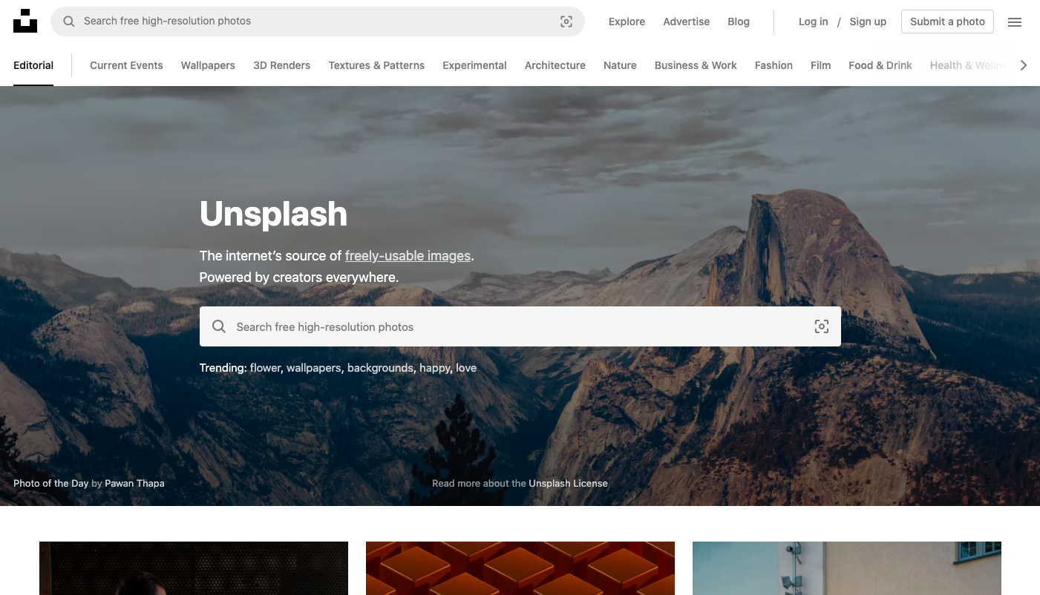Viewport: 1040px width, 595px height.
Task: Select the Editorial tab
Action: tap(33, 65)
